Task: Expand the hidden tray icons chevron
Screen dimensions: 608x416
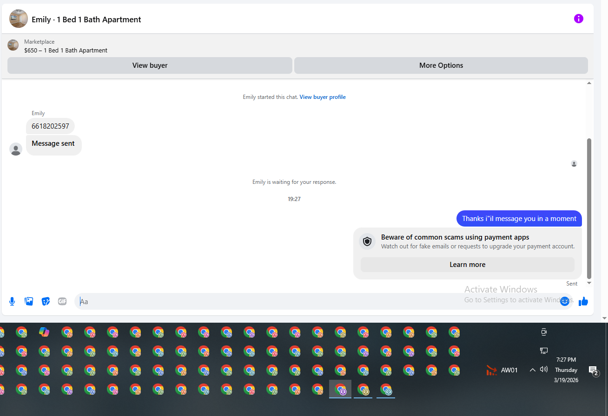Action: tap(532, 370)
